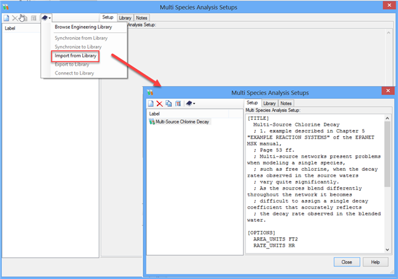Click the AREA_UNITS FT2 line
398x279 pixels.
click(x=275, y=239)
